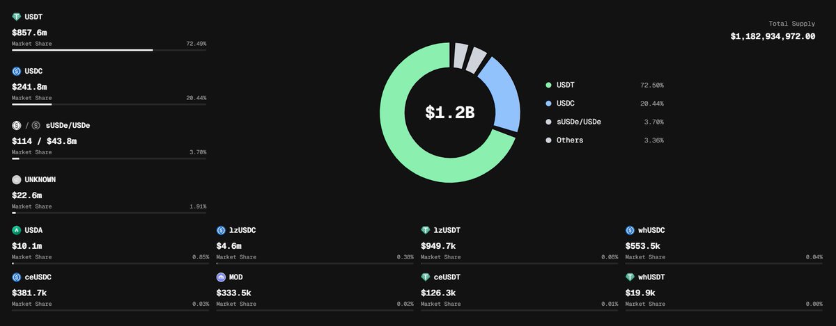The width and height of the screenshot is (836, 326).
Task: Click the "Total Supply" heading
Action: click(x=792, y=23)
